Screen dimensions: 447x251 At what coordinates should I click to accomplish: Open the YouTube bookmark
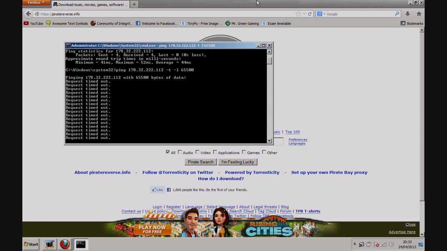pyautogui.click(x=34, y=23)
